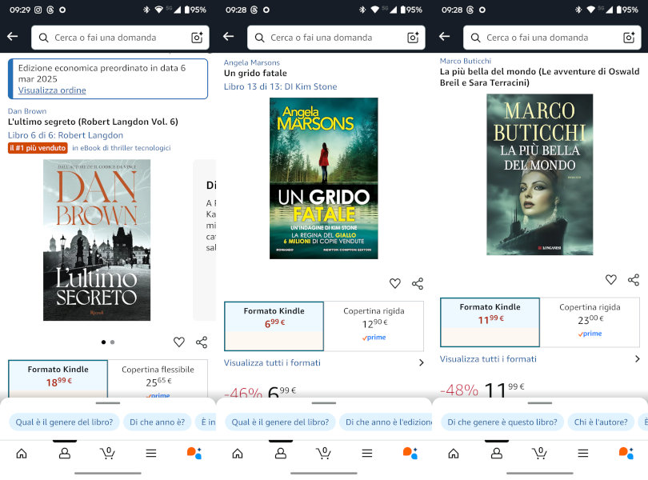Open camera lens search on the Dan Brown screen

tap(197, 38)
